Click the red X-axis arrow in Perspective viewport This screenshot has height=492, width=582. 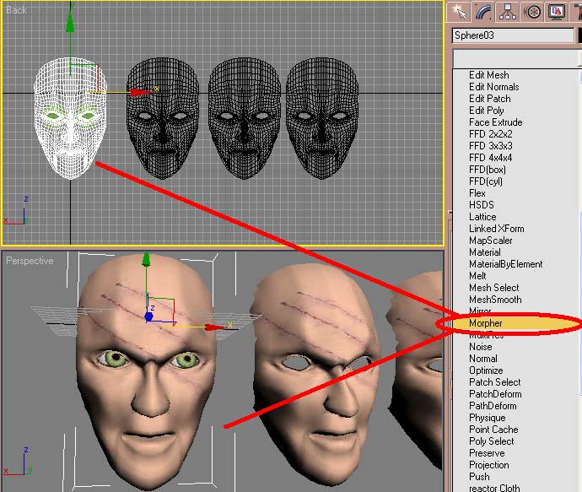[x=215, y=327]
